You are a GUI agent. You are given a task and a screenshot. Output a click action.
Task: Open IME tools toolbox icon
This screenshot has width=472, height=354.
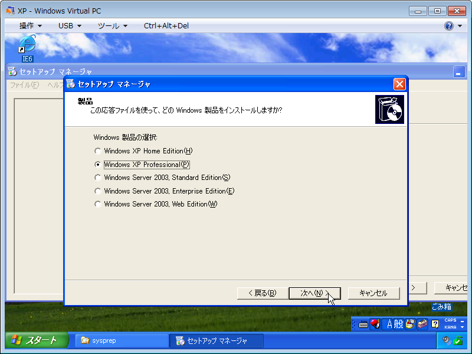point(422,324)
